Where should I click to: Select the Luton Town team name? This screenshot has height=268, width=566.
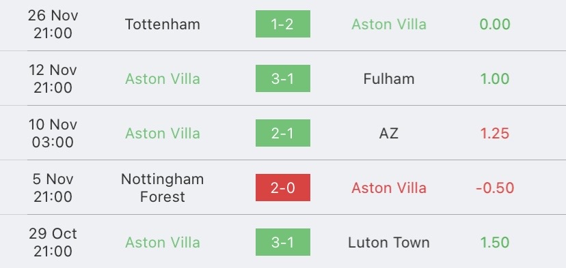pyautogui.click(x=389, y=242)
